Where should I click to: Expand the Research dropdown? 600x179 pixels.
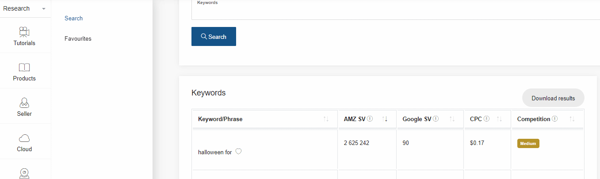pos(24,8)
